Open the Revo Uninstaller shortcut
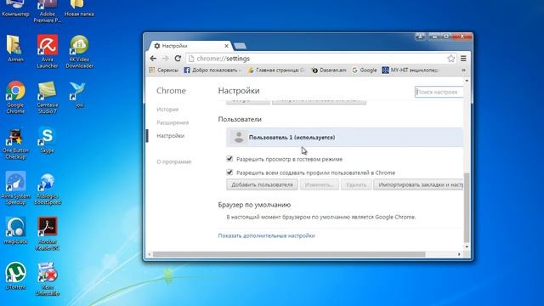 48,279
